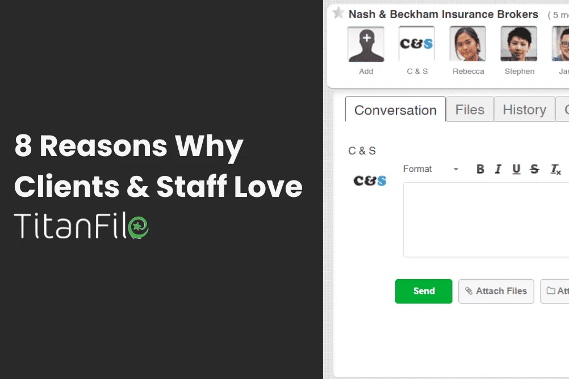Viewport: 569px width, 379px height.
Task: Select Rebecca's profile photo
Action: coord(468,44)
